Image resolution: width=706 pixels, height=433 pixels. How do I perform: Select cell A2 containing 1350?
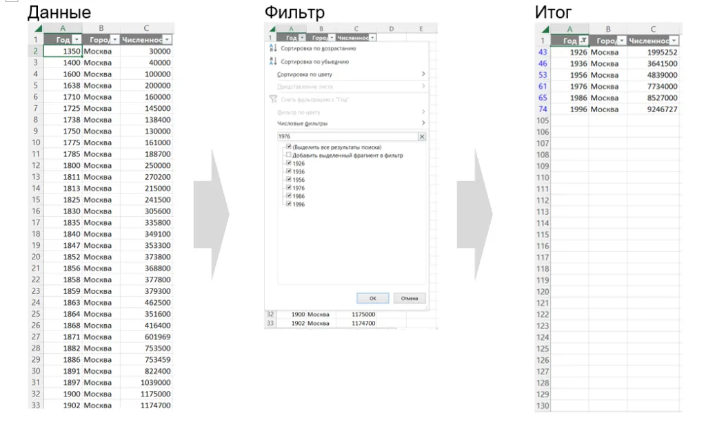[x=63, y=51]
